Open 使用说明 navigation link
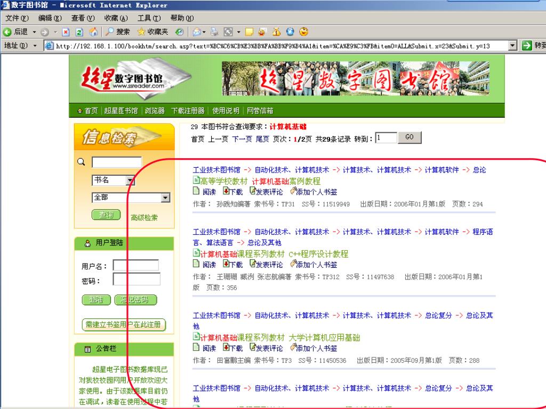Viewport: 546px width, 409px height. coord(226,111)
